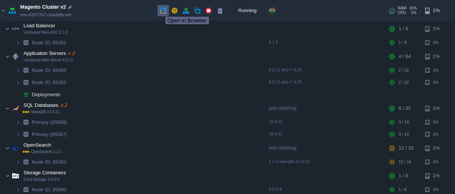Click Node ID 85089 master node icon

(x=26, y=70)
